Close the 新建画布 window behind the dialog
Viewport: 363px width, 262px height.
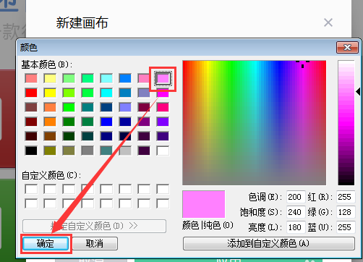328,22
